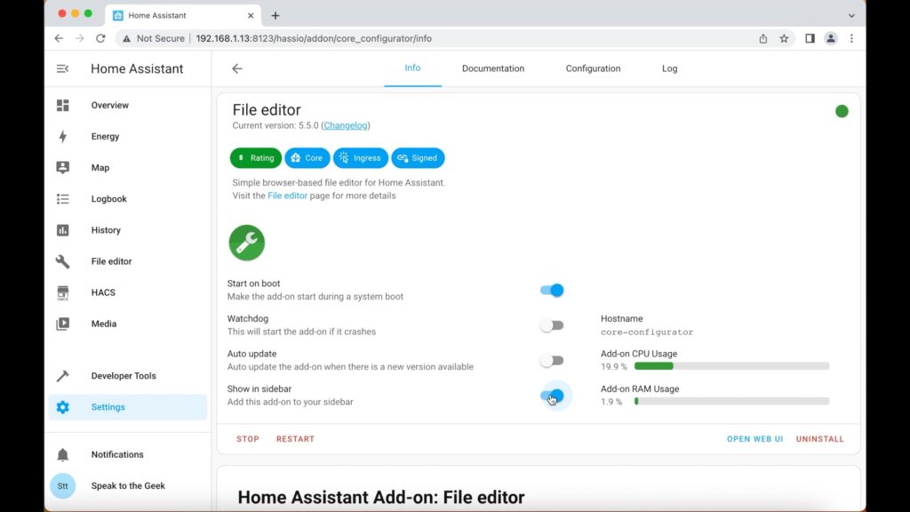Open the Changelog link

[346, 125]
